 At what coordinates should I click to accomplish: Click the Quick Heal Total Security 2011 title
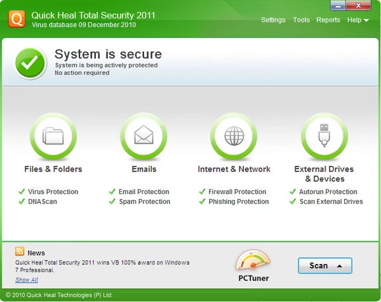tap(93, 15)
